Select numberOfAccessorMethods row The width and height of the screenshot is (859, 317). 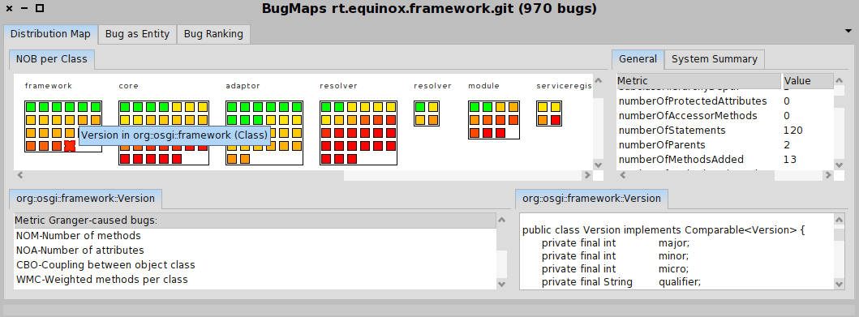tap(725, 116)
